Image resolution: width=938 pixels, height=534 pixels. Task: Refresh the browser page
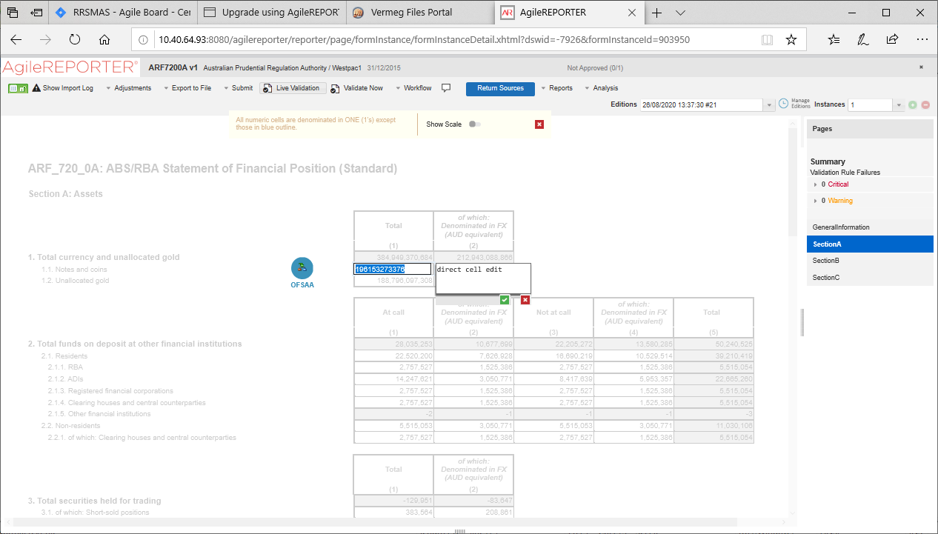(75, 40)
